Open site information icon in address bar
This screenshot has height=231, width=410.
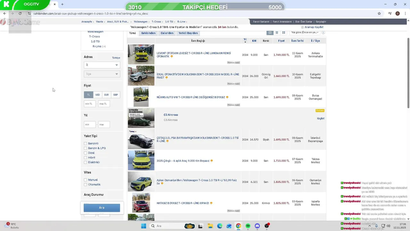click(29, 13)
